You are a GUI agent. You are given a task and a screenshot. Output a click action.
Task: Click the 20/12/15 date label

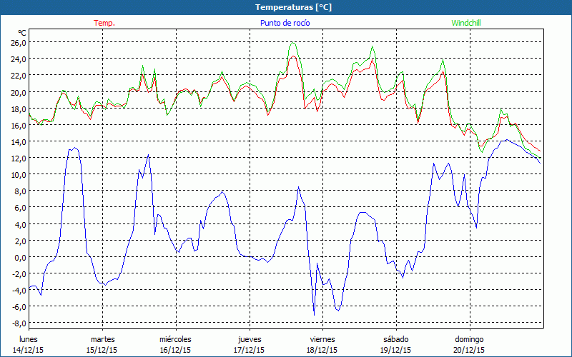[x=469, y=350]
